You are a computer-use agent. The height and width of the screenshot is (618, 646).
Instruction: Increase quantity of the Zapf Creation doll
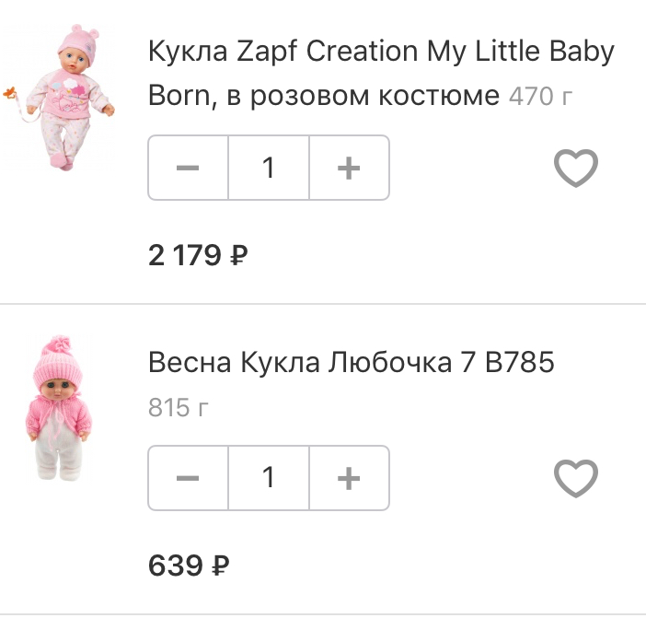[x=349, y=169]
